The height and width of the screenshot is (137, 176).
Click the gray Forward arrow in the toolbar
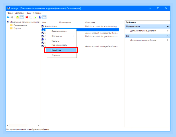click(12, 17)
